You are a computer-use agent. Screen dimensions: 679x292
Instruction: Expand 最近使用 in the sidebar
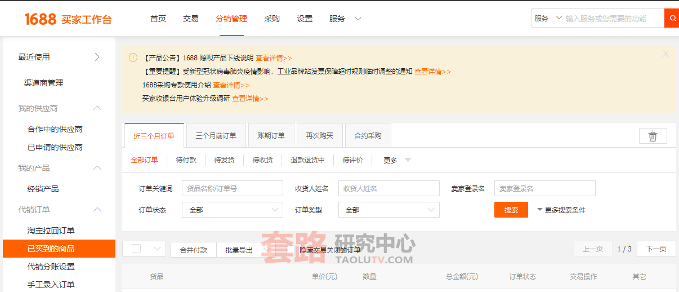pos(97,57)
